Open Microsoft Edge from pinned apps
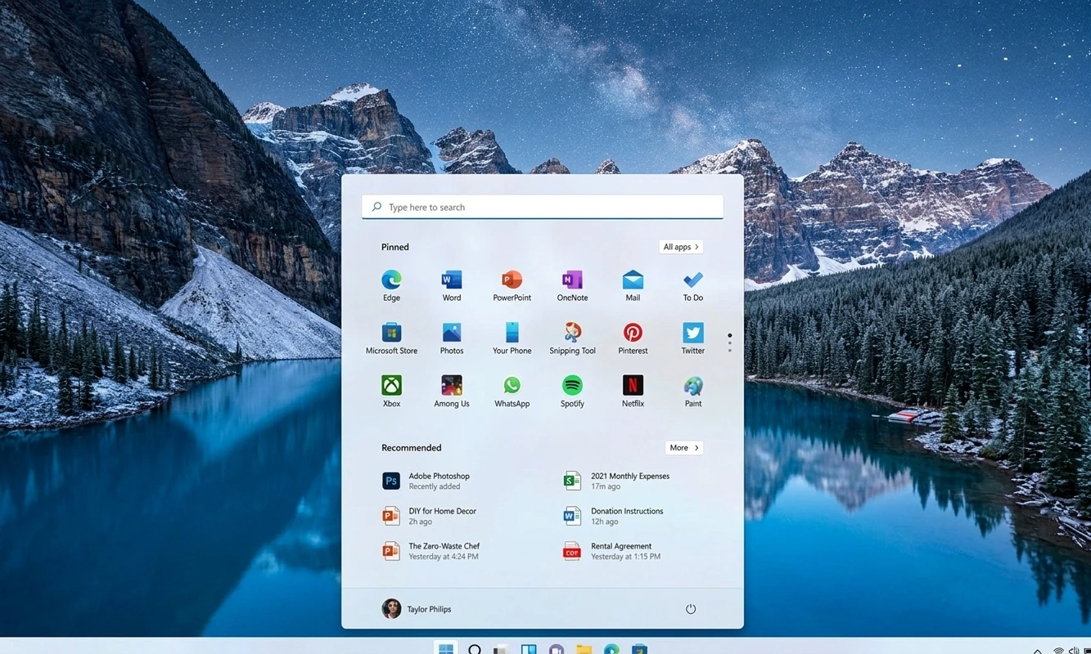The image size is (1091, 654). click(390, 282)
